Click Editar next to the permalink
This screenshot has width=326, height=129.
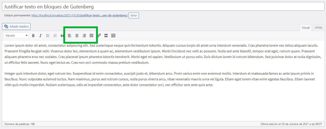click(x=134, y=15)
